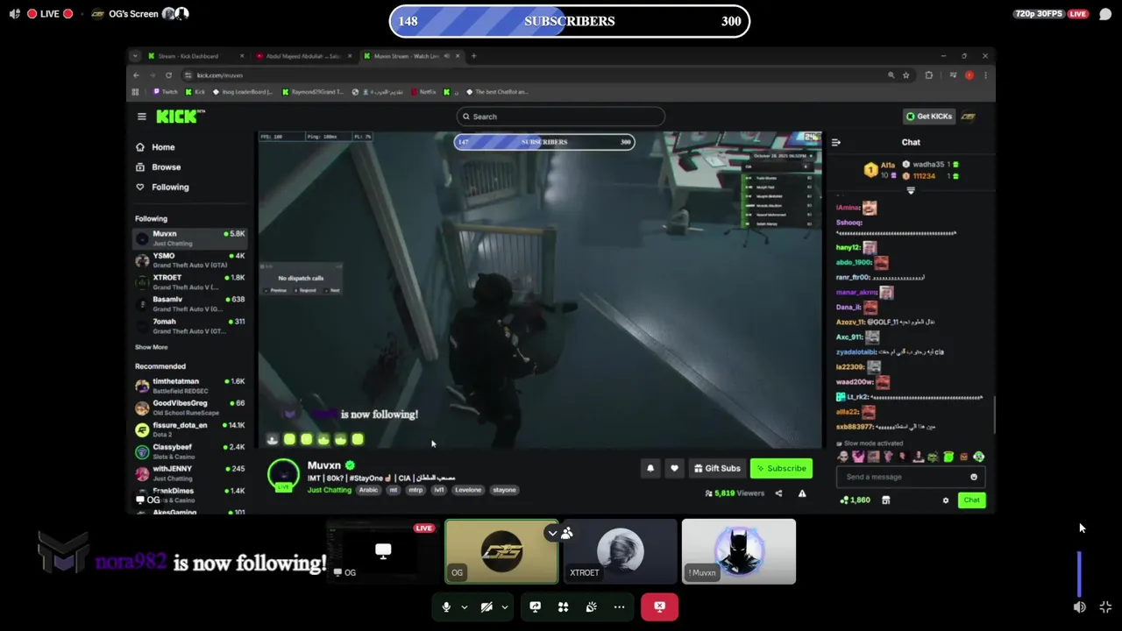Viewport: 1122px width, 631px height.
Task: Select the ! Muvxn participant tile
Action: tap(739, 551)
